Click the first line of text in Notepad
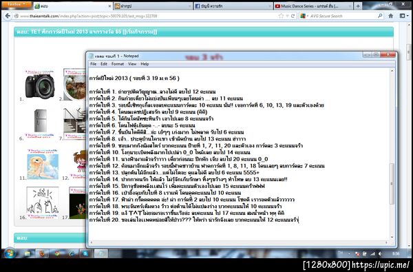Viewport: 413px width, 272px height. pos(134,78)
